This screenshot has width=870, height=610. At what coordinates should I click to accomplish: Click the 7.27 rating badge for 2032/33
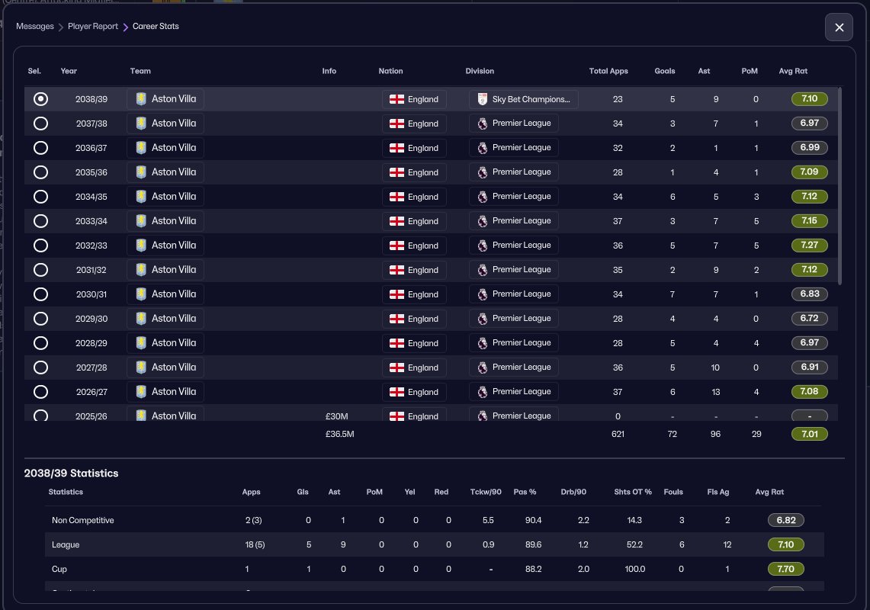click(810, 246)
